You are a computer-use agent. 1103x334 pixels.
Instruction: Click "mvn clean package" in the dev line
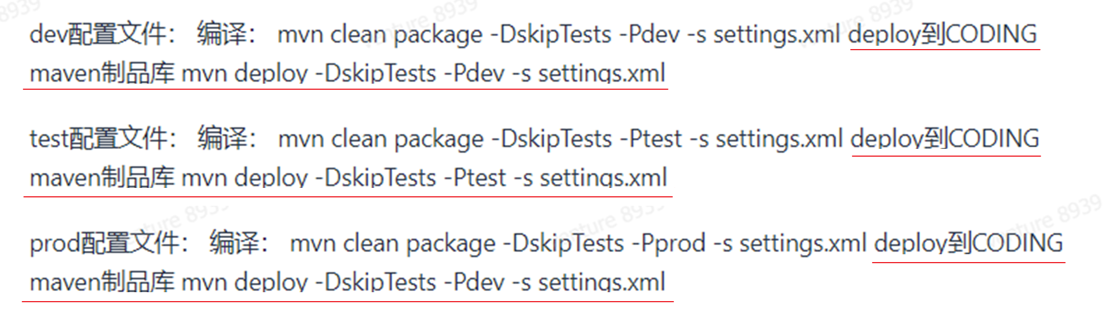click(x=380, y=35)
